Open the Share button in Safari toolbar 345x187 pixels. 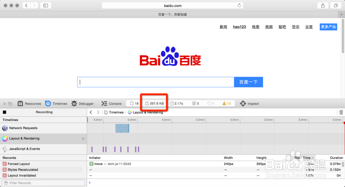[323, 6]
